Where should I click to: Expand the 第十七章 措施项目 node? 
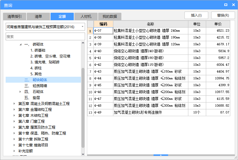click(x=14, y=145)
